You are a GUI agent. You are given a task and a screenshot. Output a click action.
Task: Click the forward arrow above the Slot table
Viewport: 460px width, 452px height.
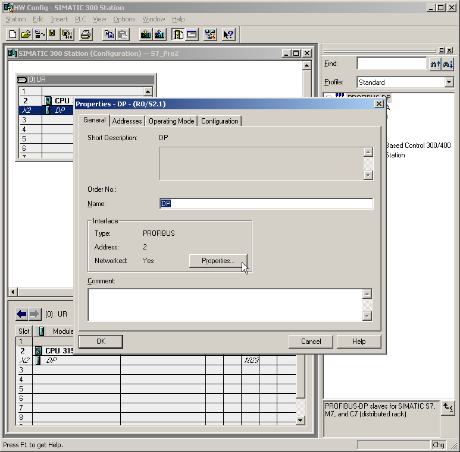pyautogui.click(x=35, y=314)
